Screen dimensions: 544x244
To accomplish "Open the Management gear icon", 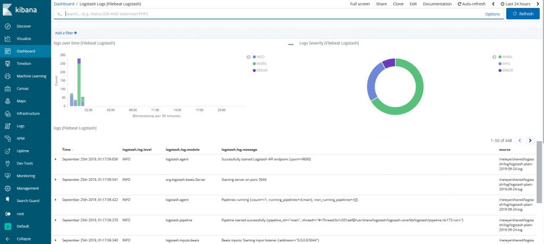I will pyautogui.click(x=7, y=188).
